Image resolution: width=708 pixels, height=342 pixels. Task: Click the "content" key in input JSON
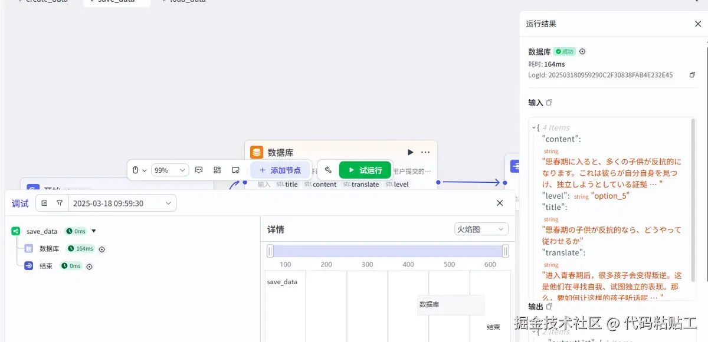(x=561, y=139)
